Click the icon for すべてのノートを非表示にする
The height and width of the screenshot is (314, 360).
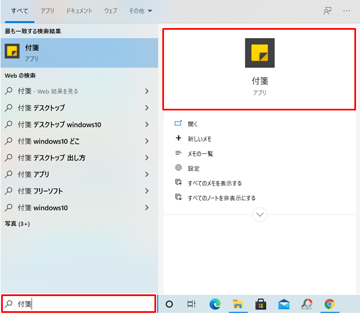point(179,197)
